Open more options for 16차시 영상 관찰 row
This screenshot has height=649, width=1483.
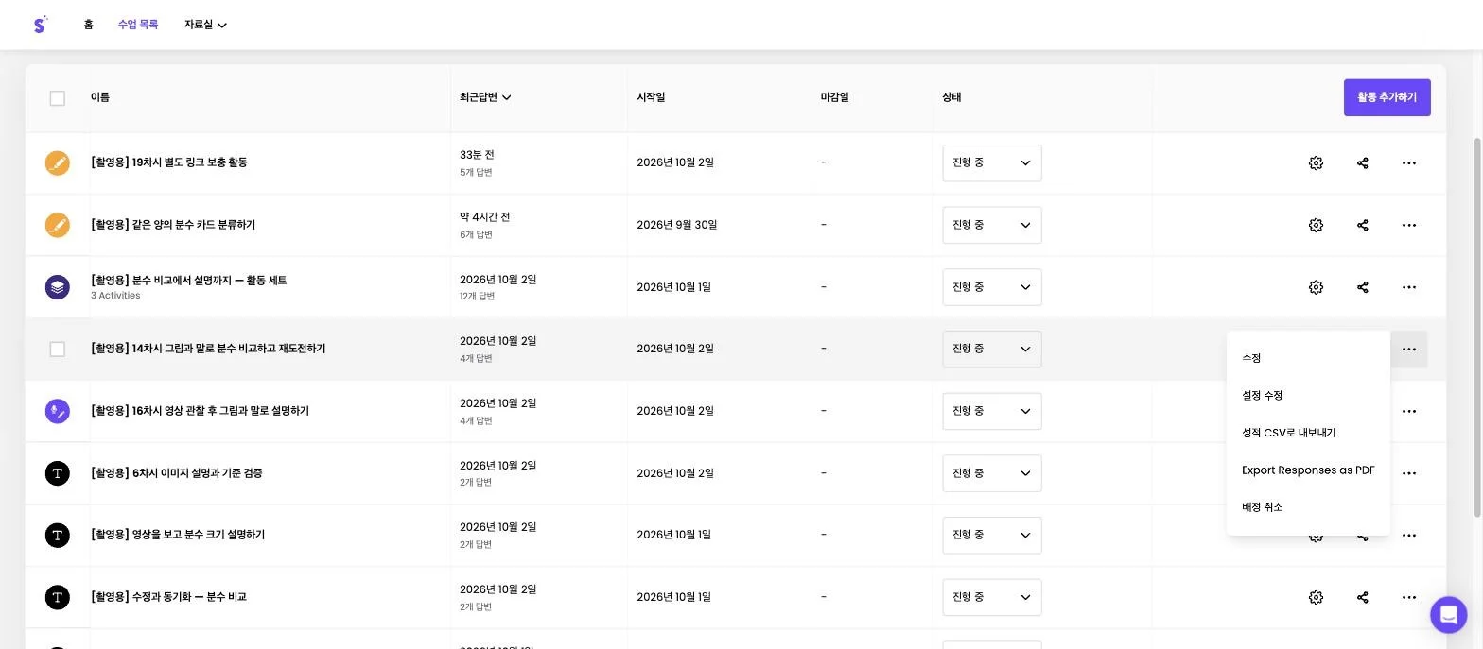(1408, 412)
